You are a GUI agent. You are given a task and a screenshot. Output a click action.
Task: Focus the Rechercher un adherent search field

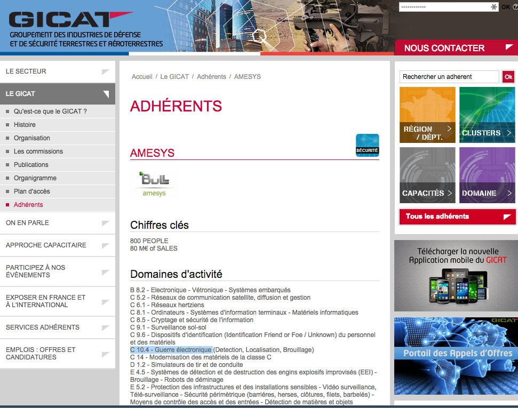click(x=449, y=77)
